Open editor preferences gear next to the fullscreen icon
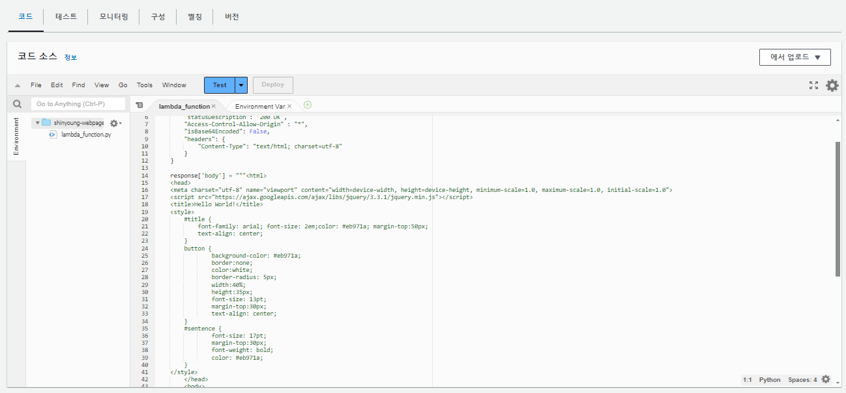The width and height of the screenshot is (846, 393). coord(832,85)
